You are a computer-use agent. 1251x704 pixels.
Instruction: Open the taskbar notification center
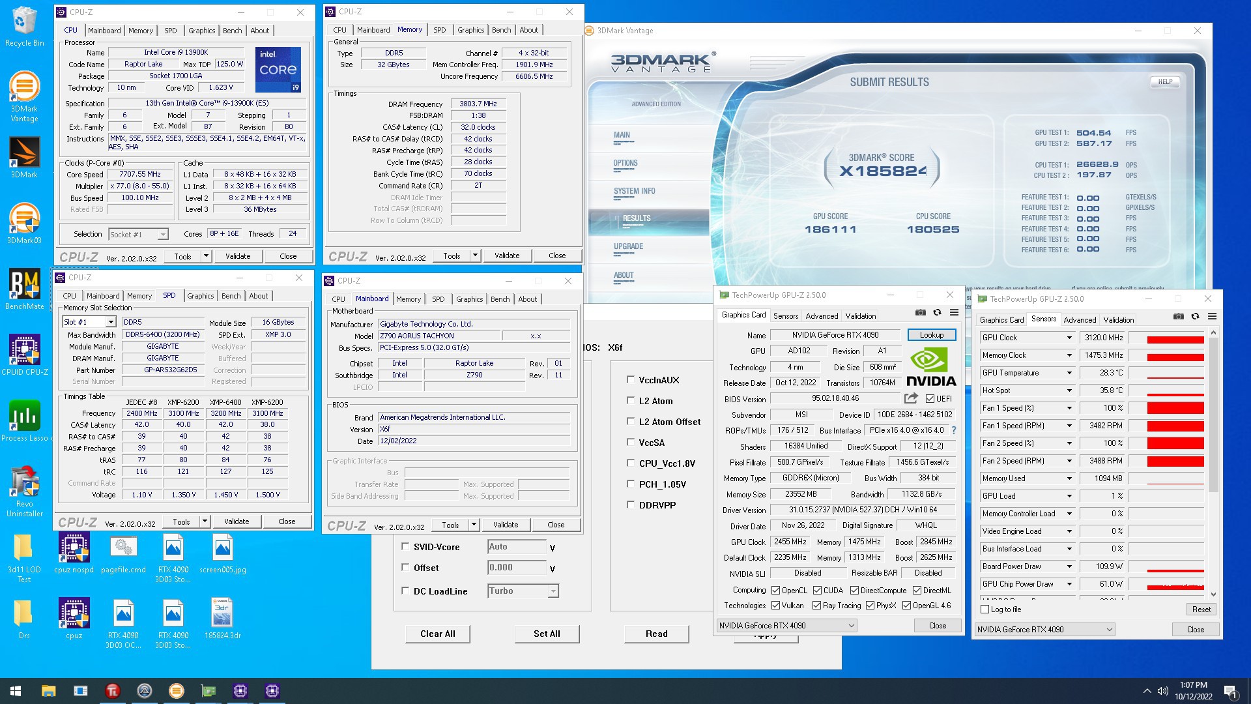(1231, 691)
